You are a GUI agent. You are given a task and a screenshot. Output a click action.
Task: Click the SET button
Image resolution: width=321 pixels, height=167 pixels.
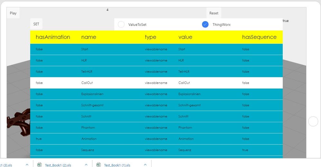tap(36, 24)
